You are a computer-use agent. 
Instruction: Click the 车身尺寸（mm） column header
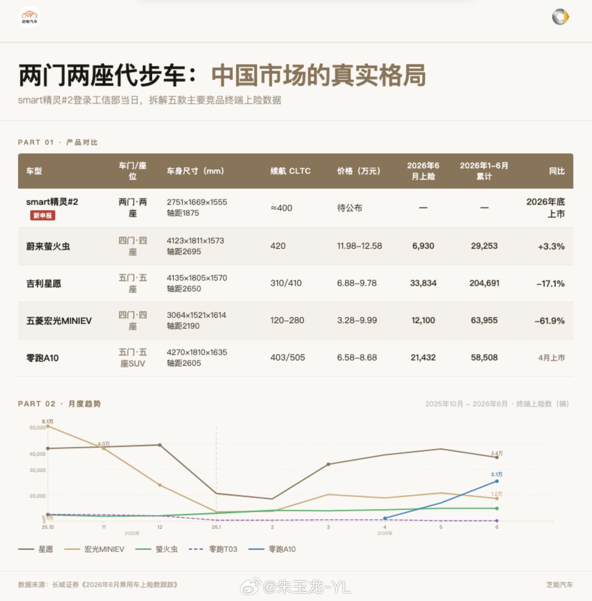(x=195, y=171)
